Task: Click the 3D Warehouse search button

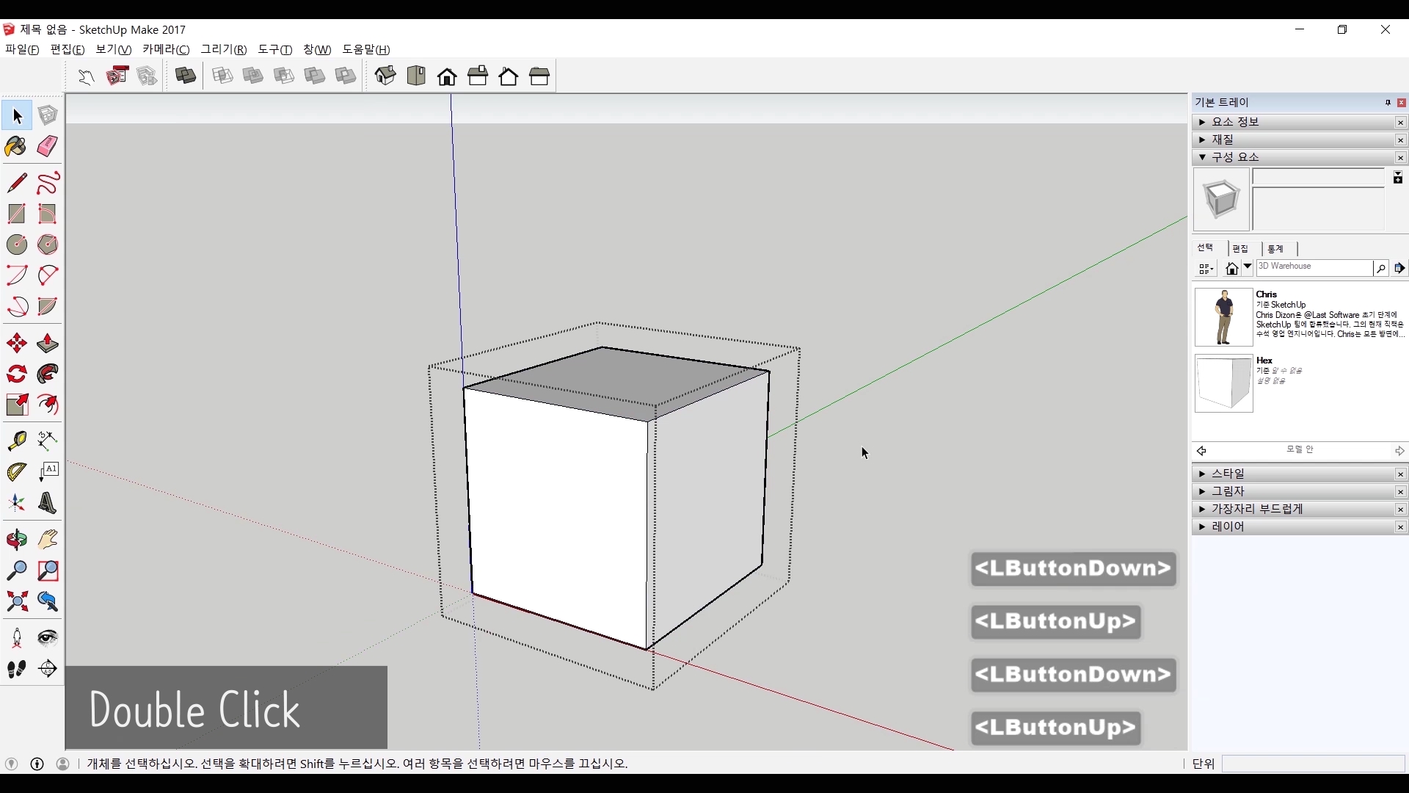Action: 1380,269
